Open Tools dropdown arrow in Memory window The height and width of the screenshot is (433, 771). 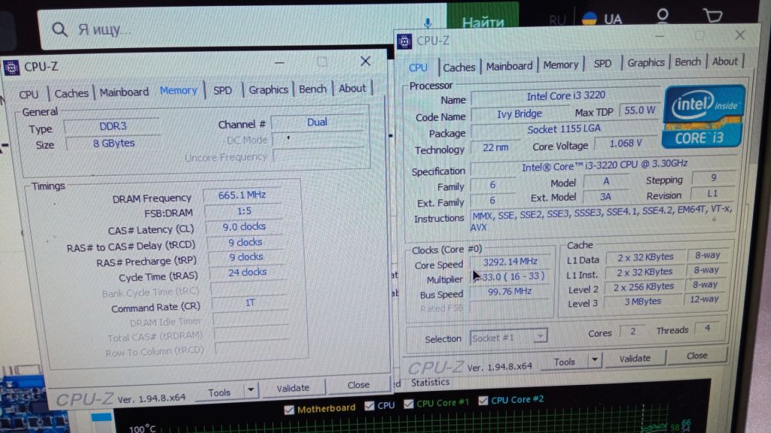pyautogui.click(x=251, y=390)
